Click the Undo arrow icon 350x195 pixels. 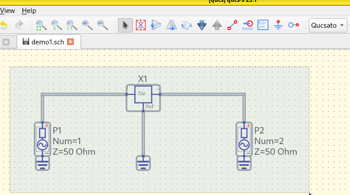point(4,25)
